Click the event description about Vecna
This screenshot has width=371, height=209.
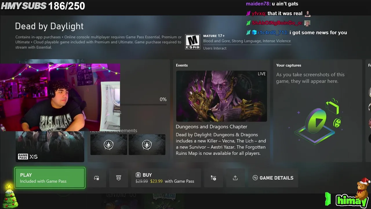point(221,144)
